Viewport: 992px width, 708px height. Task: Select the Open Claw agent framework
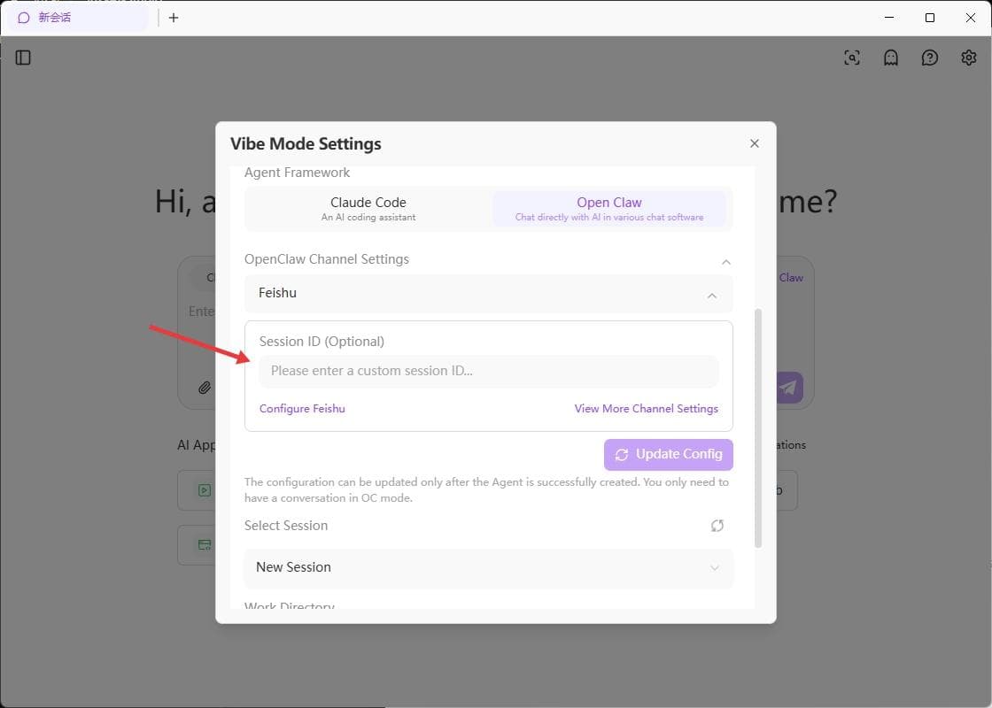[609, 209]
